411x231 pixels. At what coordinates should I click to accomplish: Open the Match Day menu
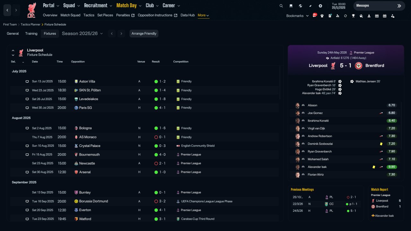click(129, 5)
